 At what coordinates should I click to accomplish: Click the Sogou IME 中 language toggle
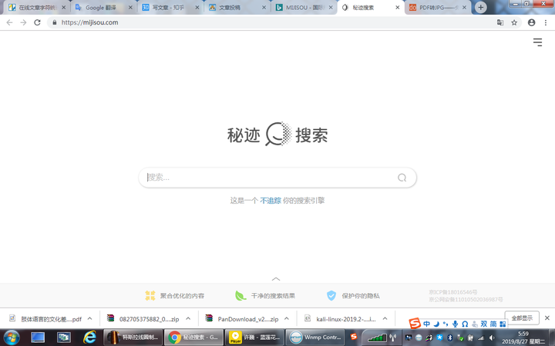426,324
